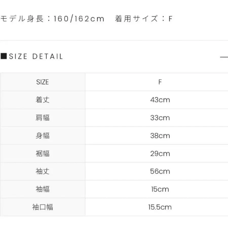228x228 pixels.
Task: Click the black square bullet beside SIZE DETAIL
Action: pyautogui.click(x=4, y=56)
